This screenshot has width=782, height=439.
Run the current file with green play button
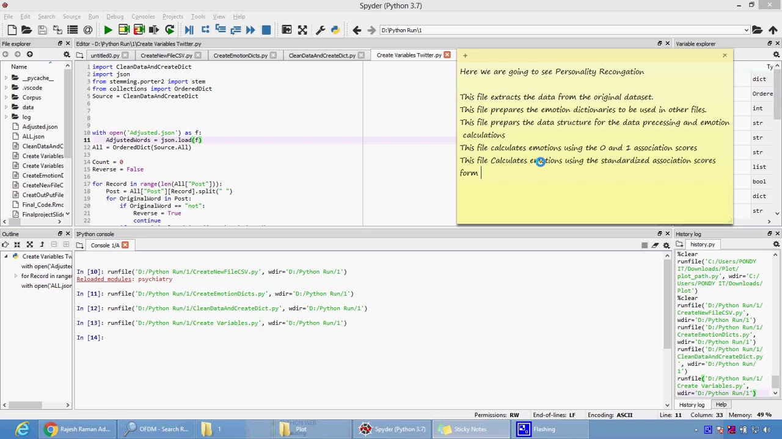tap(108, 30)
